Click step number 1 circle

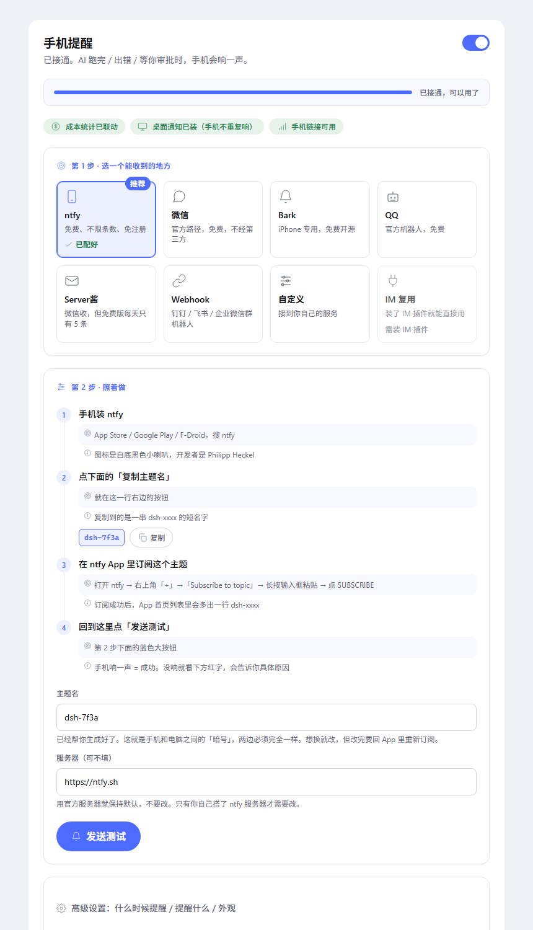pyautogui.click(x=64, y=415)
